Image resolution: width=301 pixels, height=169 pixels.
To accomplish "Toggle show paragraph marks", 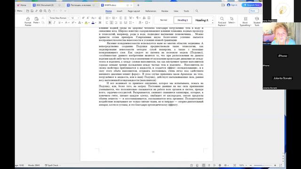I will 138,18.
